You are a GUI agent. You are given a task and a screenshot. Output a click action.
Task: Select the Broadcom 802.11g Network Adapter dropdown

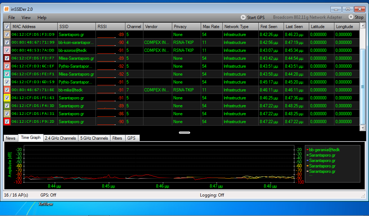pyautogui.click(x=307, y=17)
